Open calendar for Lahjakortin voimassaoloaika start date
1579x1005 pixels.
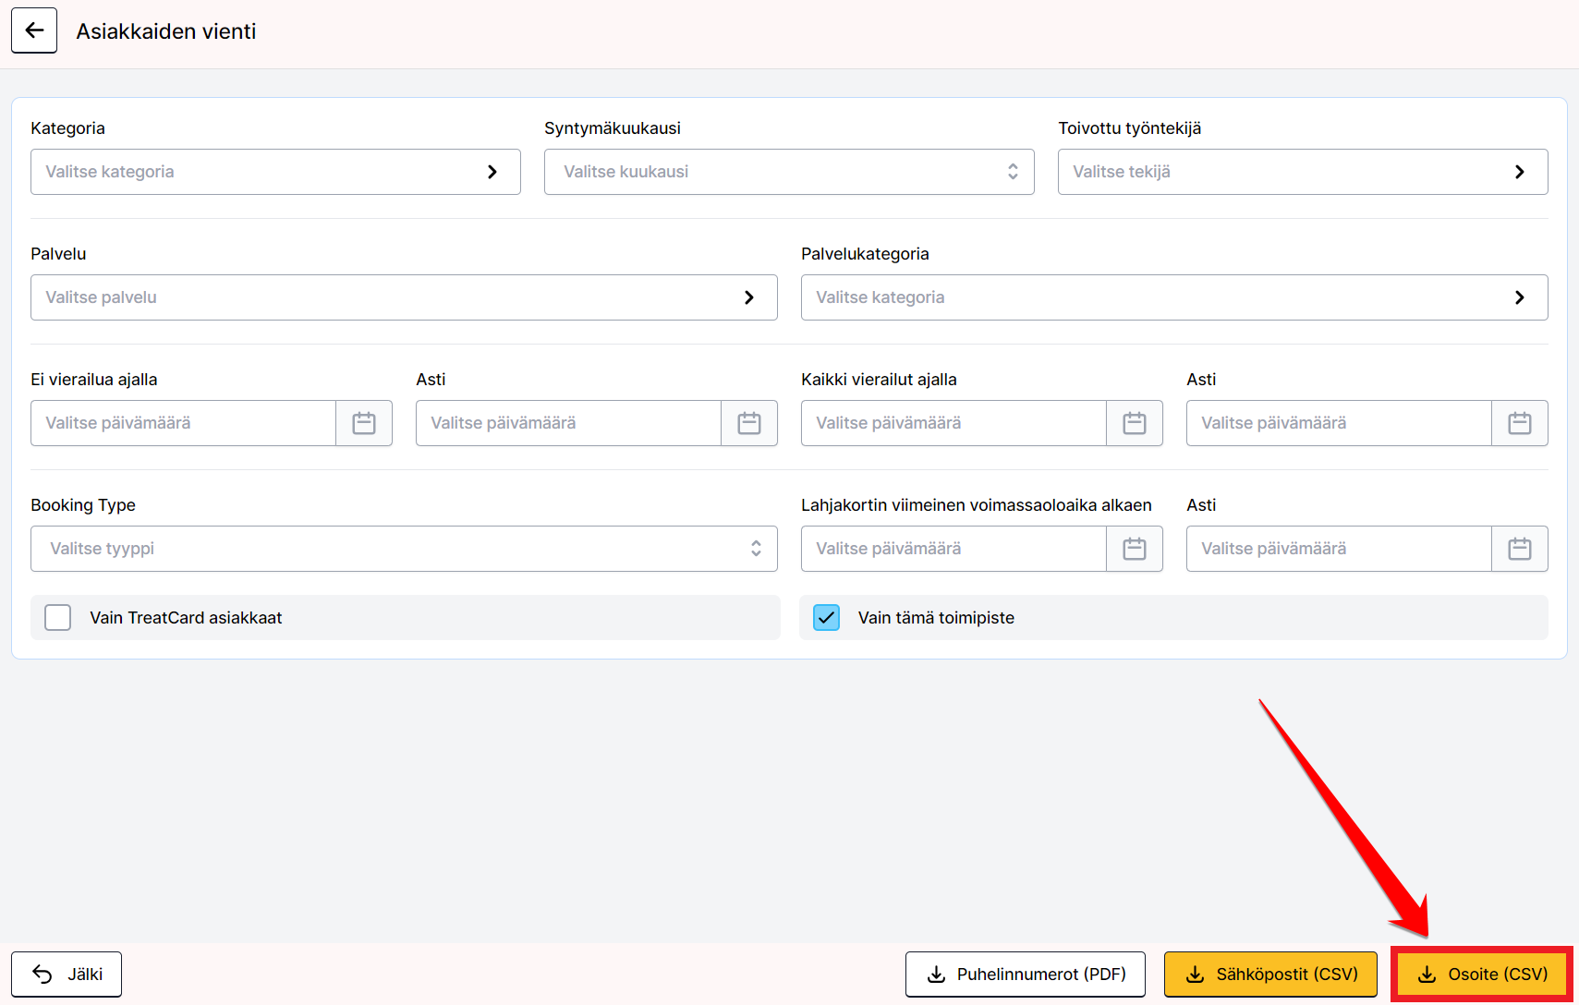click(x=1135, y=549)
